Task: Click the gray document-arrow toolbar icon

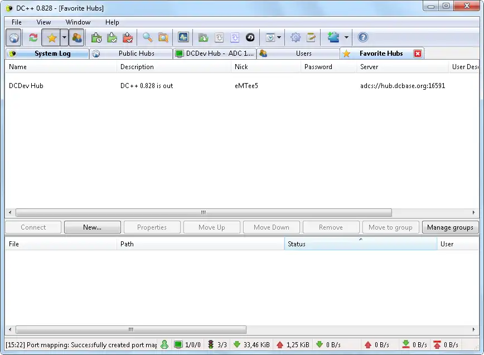Action: (x=219, y=38)
